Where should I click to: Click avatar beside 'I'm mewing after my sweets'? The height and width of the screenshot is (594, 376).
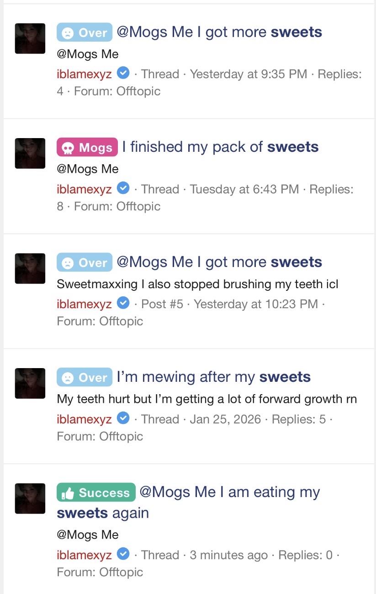point(30,383)
